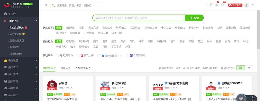Open notification bell with red badge
This screenshot has width=260, height=101.
click(x=216, y=5)
